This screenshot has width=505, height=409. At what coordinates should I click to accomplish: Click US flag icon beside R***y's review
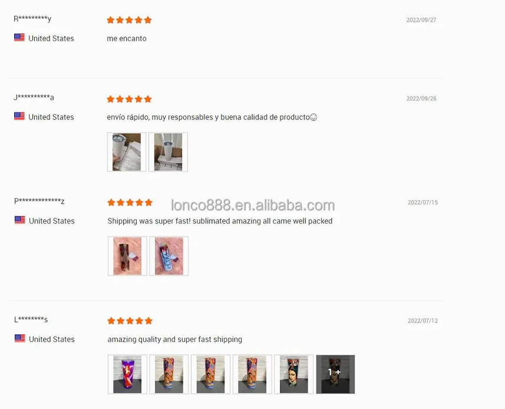coord(19,38)
